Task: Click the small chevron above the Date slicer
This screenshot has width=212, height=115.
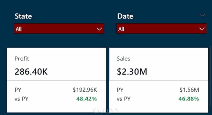Action: 203,15
